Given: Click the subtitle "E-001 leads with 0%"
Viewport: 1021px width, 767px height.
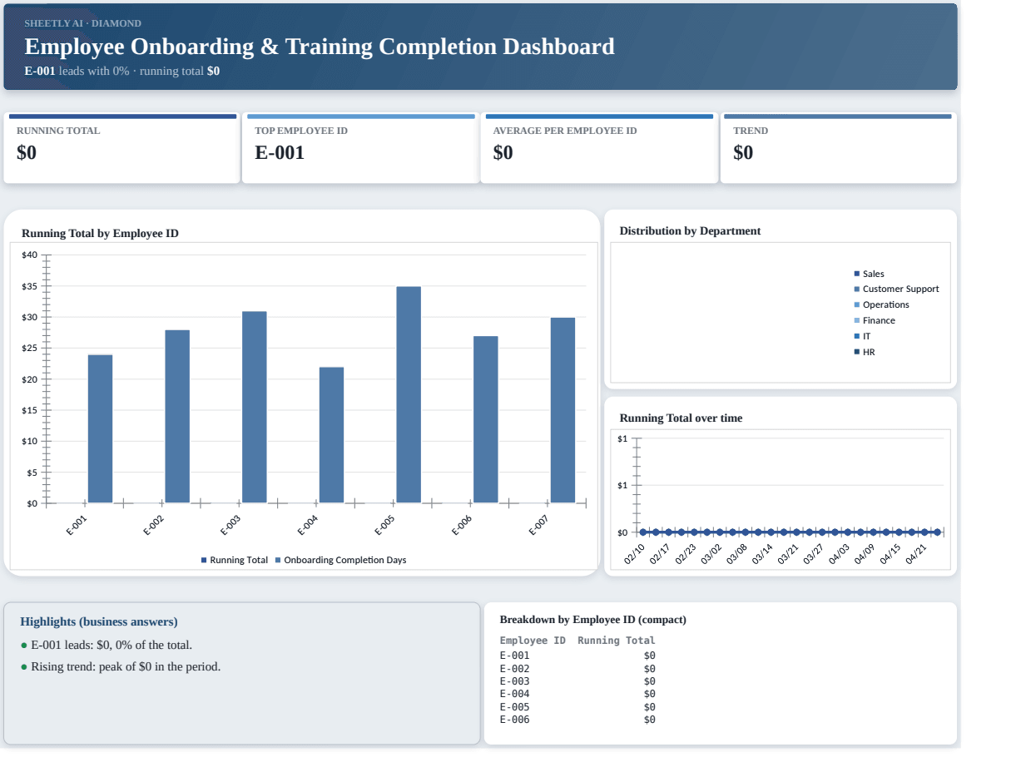Looking at the screenshot, I should pos(77,71).
